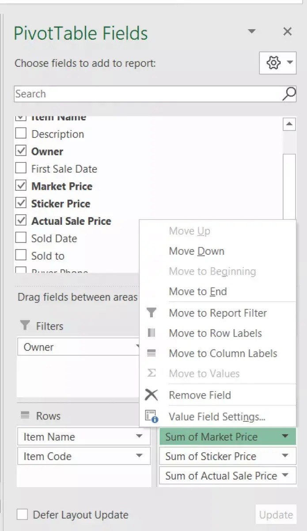
Task: Open the PivotTable Fields Tools gear icon
Action: click(x=274, y=63)
